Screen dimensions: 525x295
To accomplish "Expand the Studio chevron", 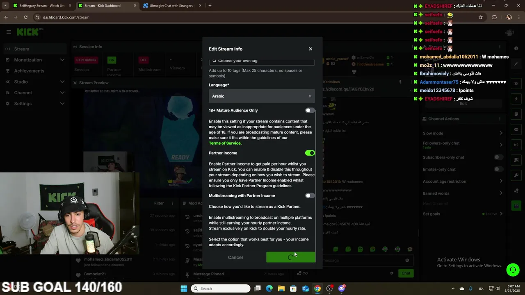I will [62, 82].
